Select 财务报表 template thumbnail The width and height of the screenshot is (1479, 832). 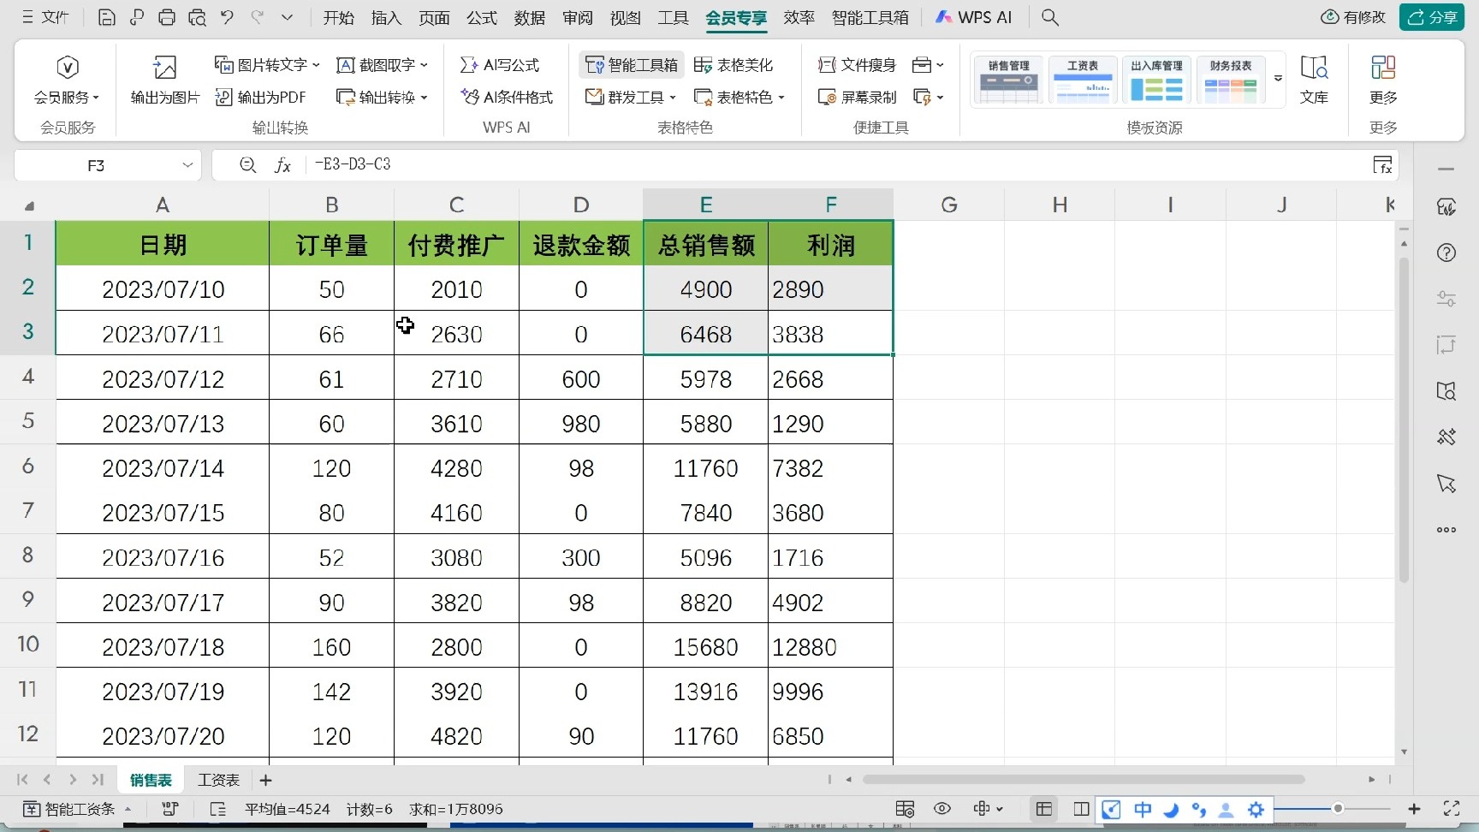click(x=1231, y=80)
